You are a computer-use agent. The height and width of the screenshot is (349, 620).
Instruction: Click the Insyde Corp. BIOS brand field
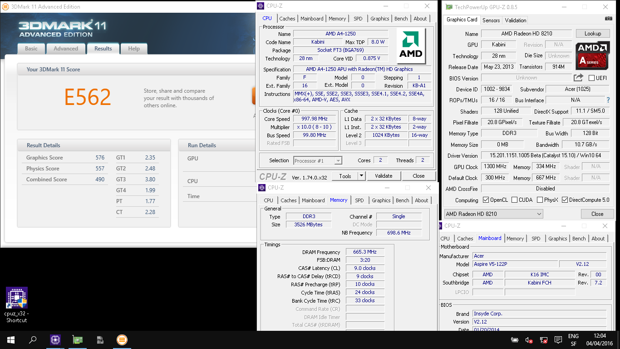[539, 314]
